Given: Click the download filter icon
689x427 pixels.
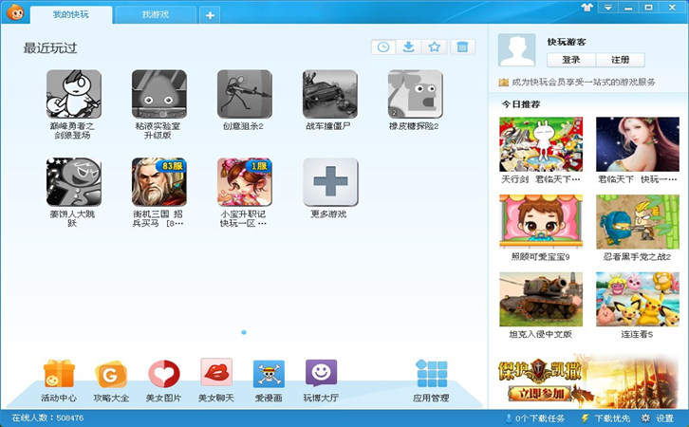Looking at the screenshot, I should tap(409, 46).
